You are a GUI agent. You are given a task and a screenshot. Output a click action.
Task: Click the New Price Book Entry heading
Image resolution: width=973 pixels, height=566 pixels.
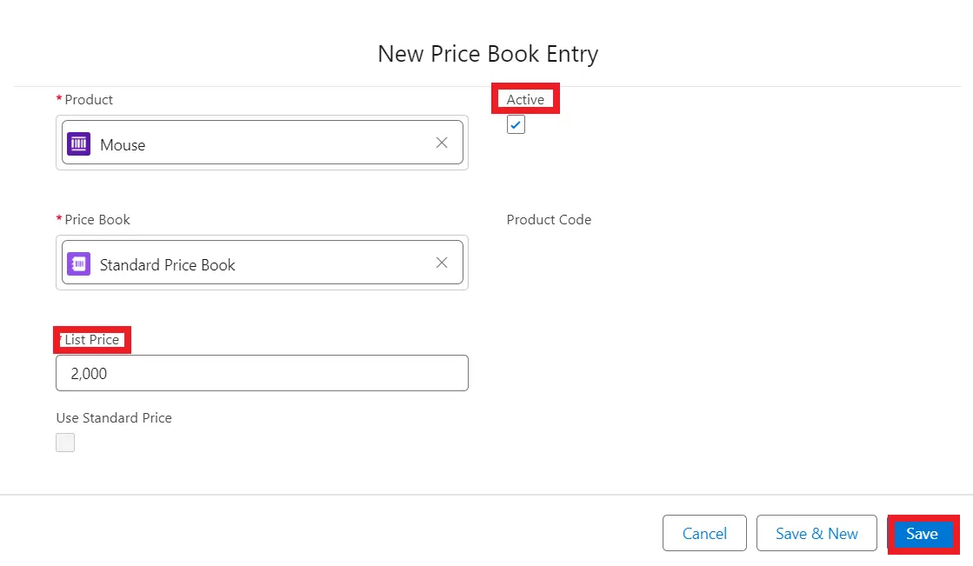click(x=488, y=54)
